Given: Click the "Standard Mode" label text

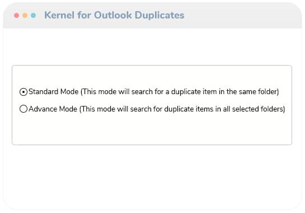Looking at the screenshot, I should (54, 91).
